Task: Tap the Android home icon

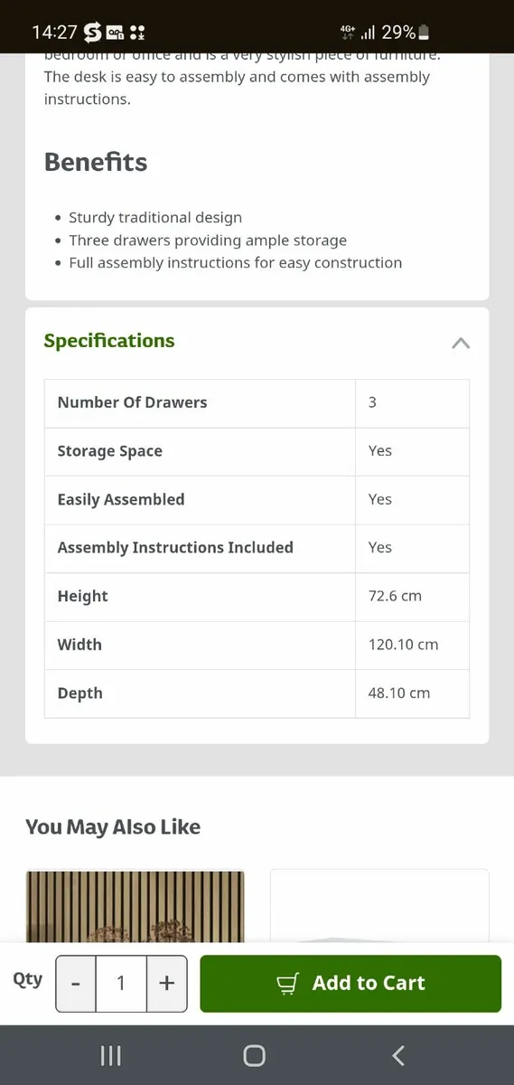Action: click(x=255, y=1055)
